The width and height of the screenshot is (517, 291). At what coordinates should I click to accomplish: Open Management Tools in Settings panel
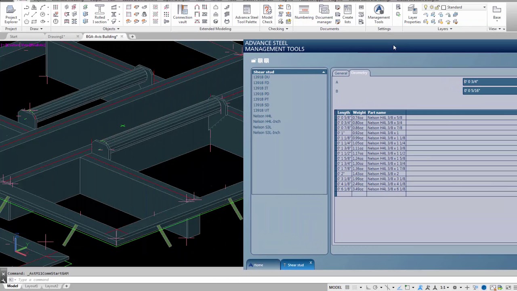coord(378,14)
